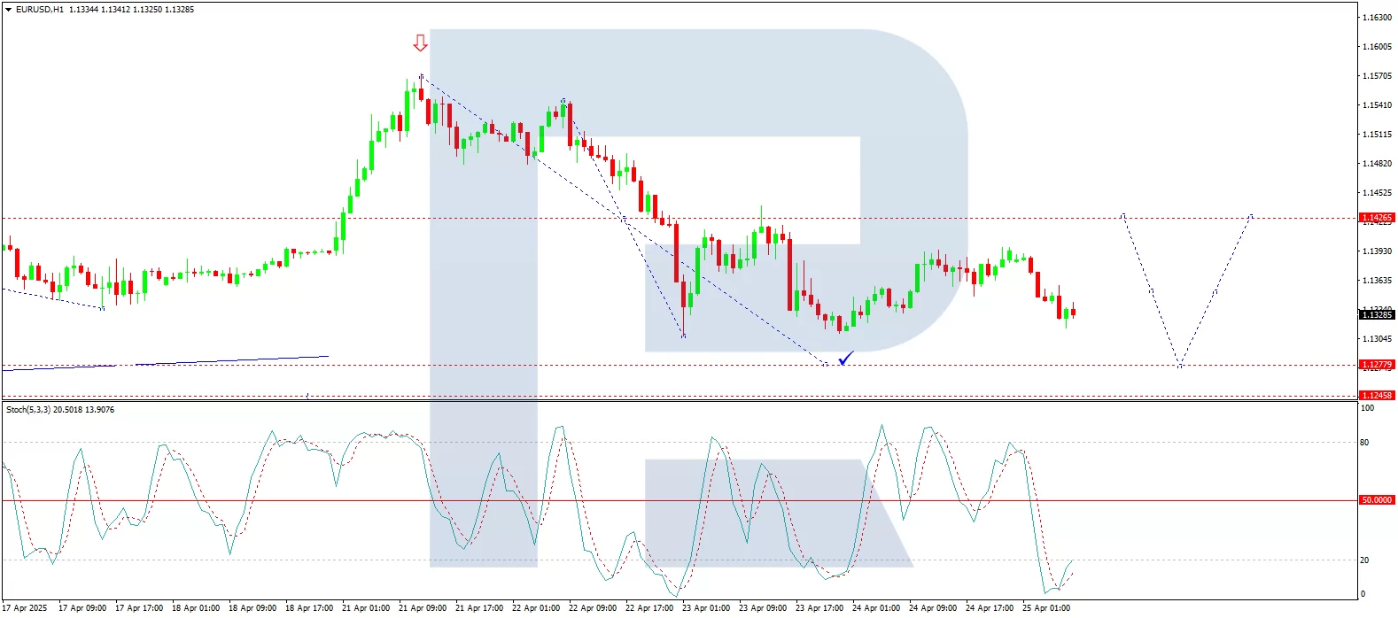Click the red down arrow above the peak

[x=420, y=42]
